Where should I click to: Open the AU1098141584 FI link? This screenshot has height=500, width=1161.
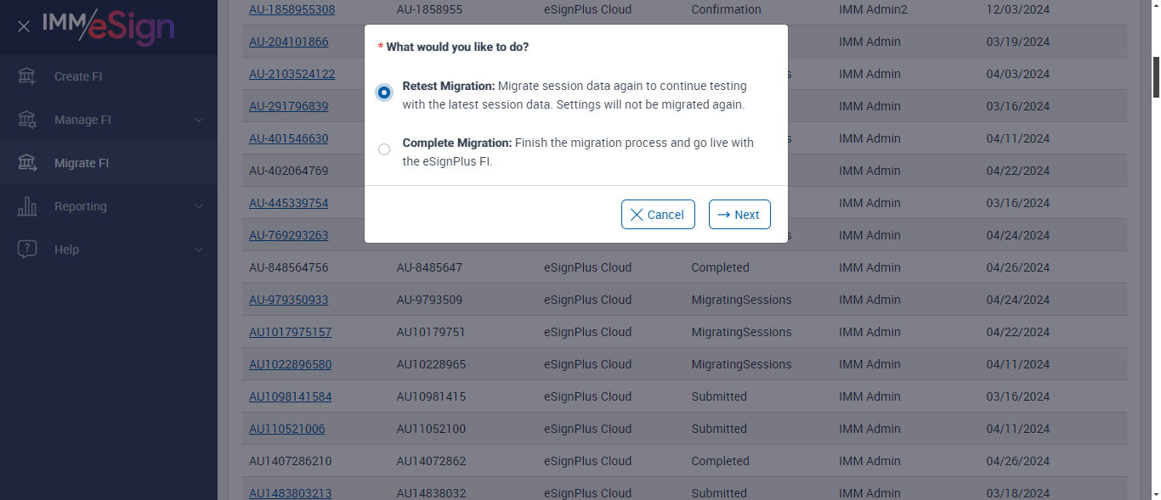(x=290, y=396)
